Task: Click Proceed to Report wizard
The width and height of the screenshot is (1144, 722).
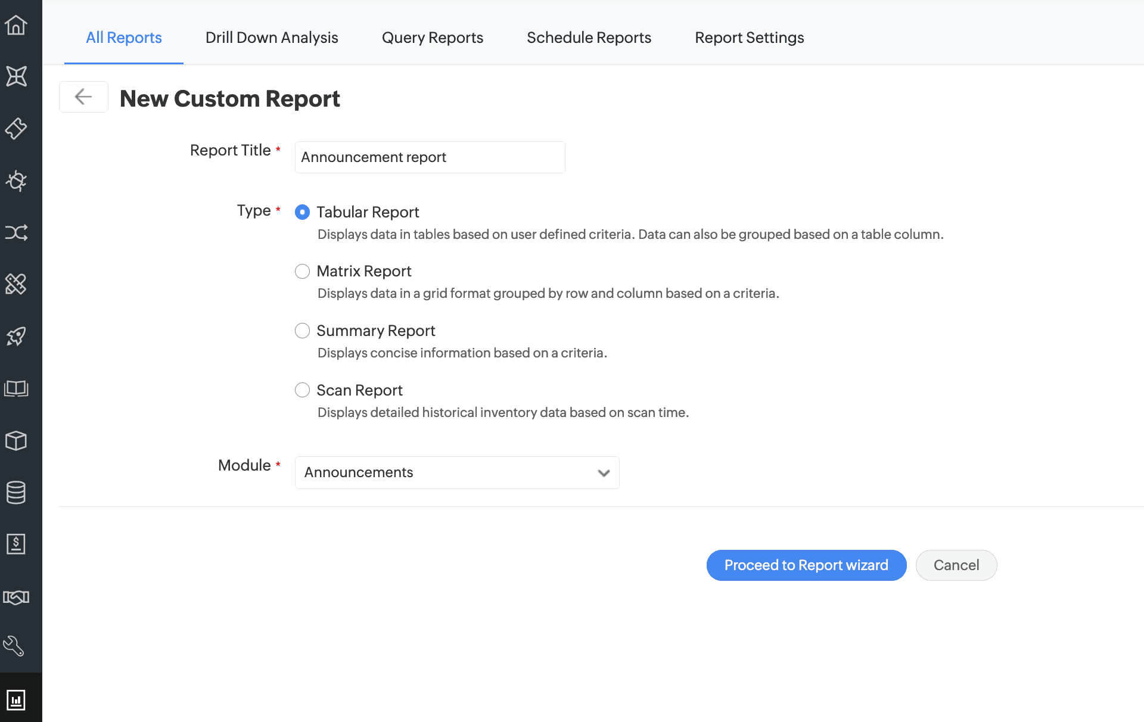Action: point(806,565)
